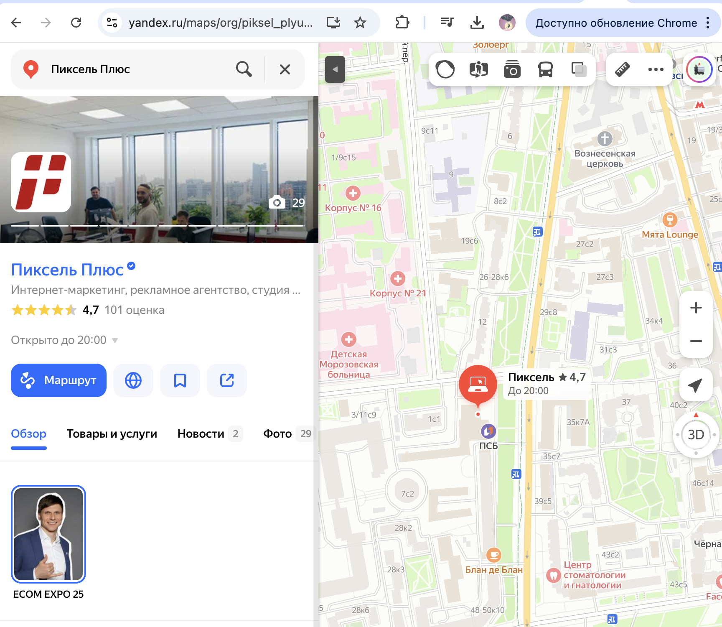
Task: Switch to the Товары и услуги tab
Action: click(x=112, y=434)
